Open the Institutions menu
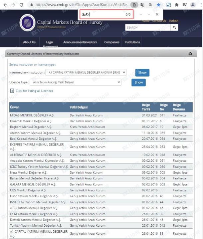 132,42
